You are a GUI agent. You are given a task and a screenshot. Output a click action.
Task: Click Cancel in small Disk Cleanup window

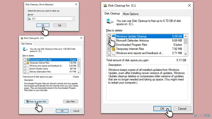76,111
